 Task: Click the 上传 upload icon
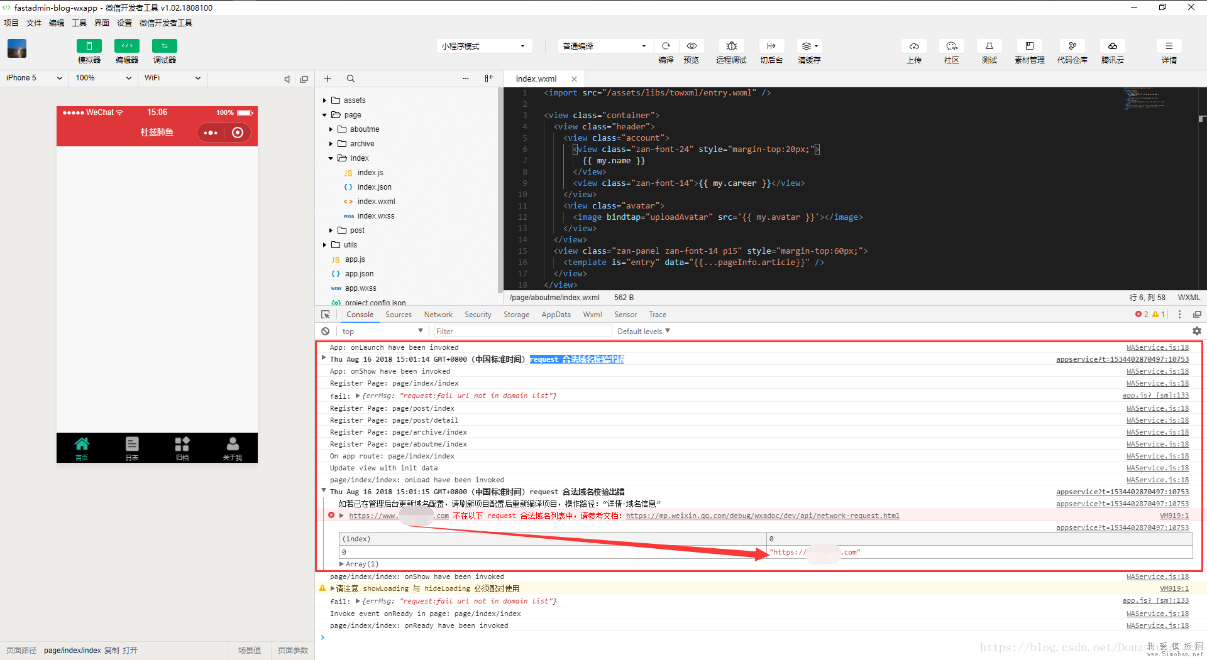(x=913, y=46)
